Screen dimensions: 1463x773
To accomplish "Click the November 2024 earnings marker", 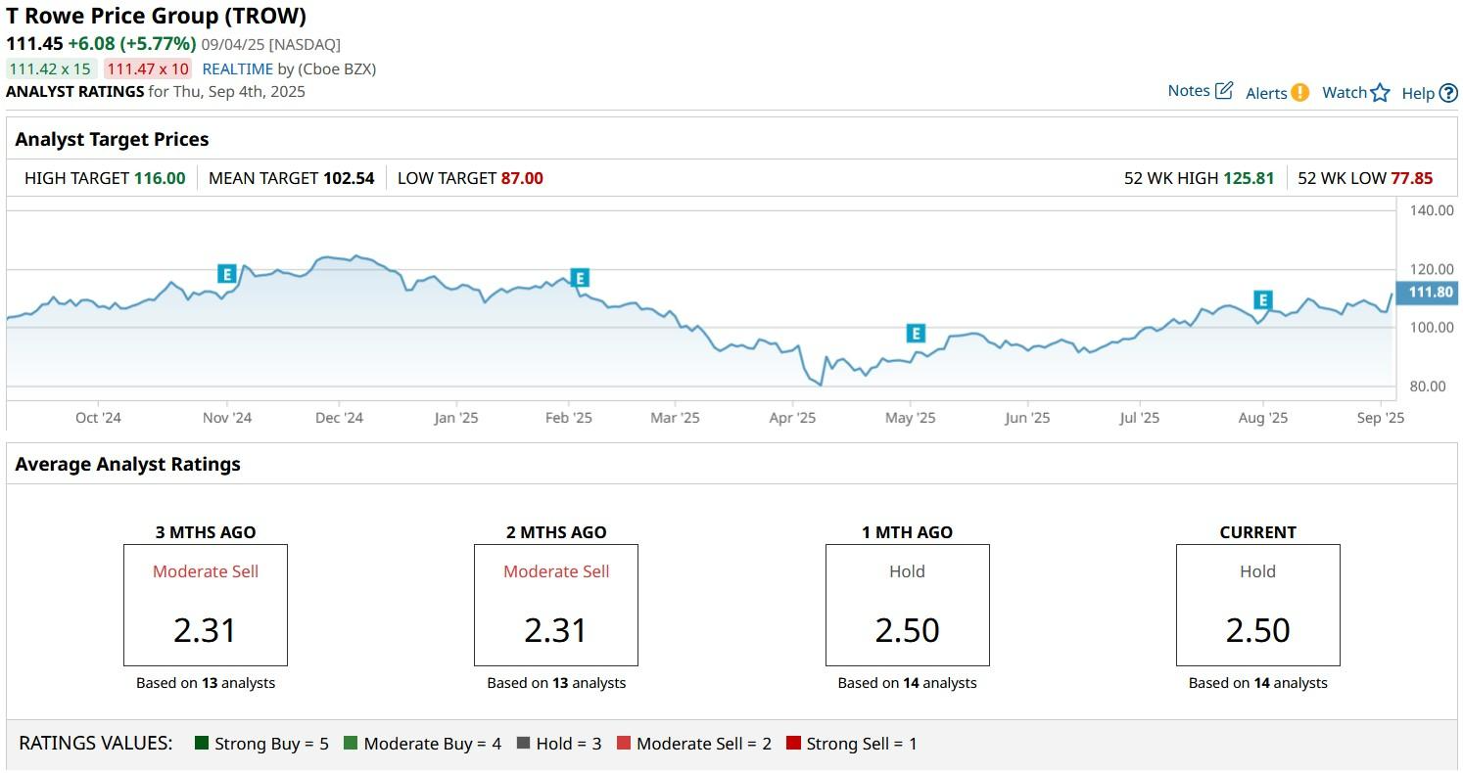I will click(x=227, y=274).
